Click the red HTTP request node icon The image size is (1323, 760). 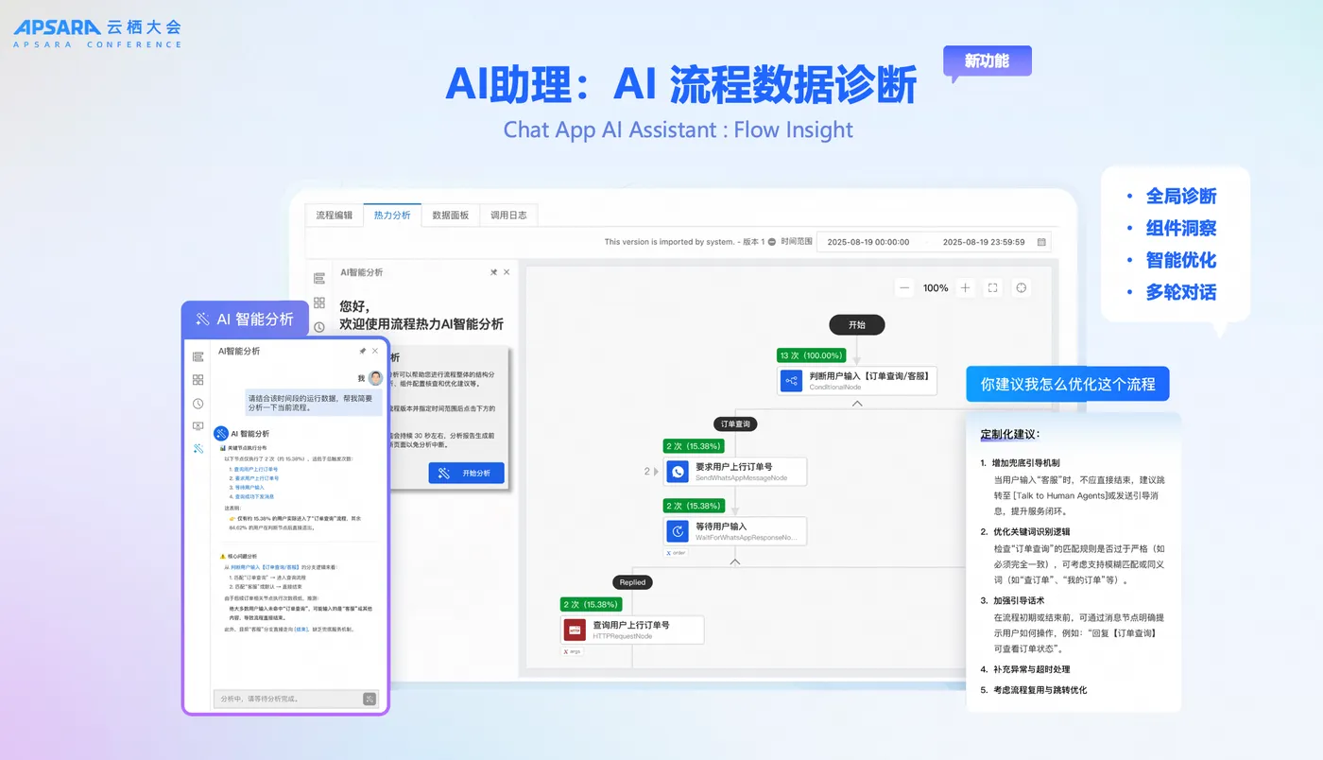(575, 630)
